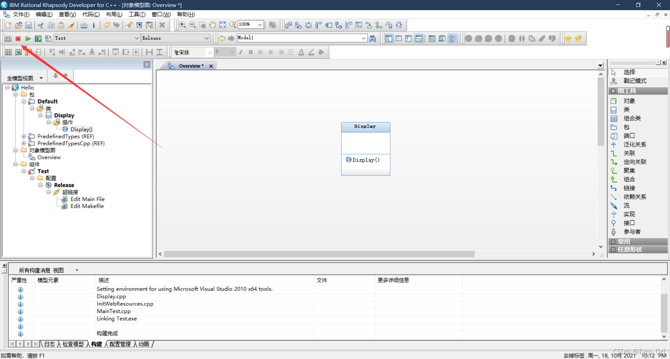
Task: Select the 接口 (Interface) drawing tool
Action: tap(629, 223)
